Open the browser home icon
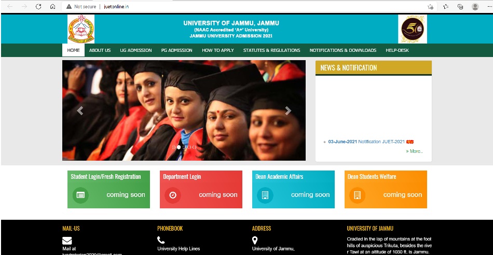Screen dimensions: 493x255 (x=52, y=7)
